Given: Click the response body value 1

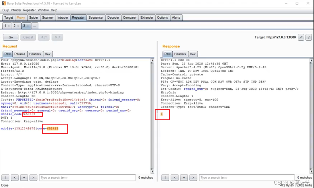Looking at the screenshot, I should click(x=162, y=114).
